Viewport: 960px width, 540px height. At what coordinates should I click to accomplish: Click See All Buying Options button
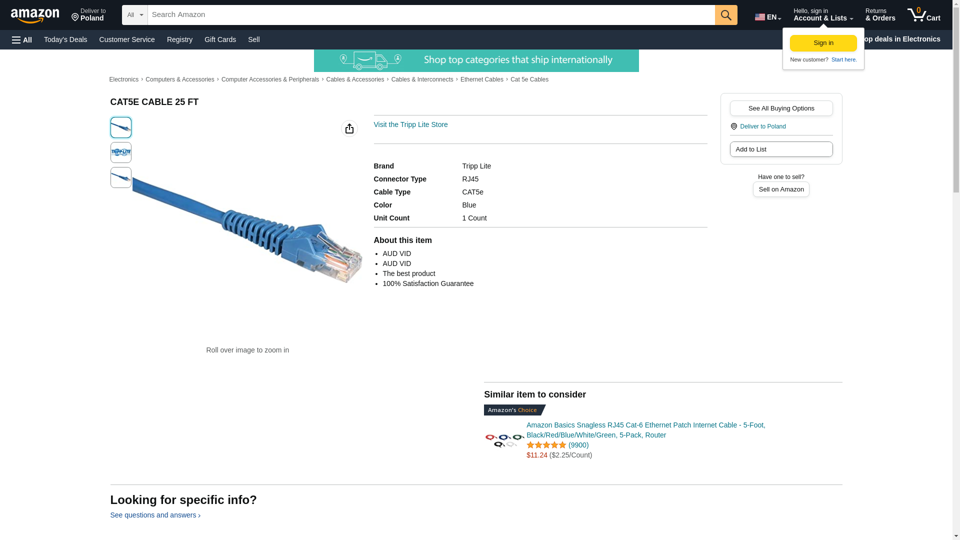(x=781, y=108)
